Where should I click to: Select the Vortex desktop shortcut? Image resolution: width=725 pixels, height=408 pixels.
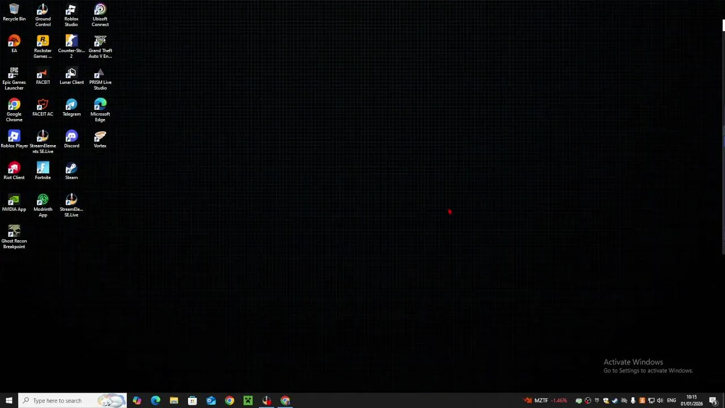(x=100, y=140)
